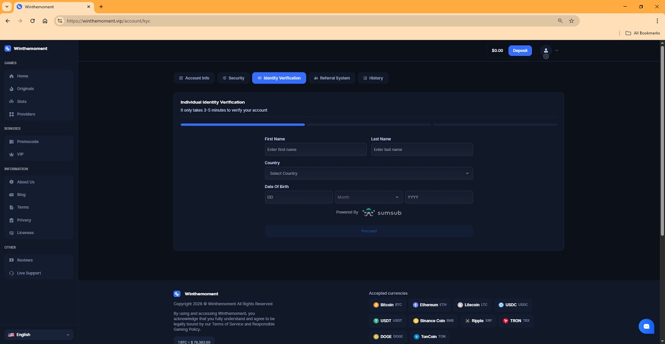Click the Winthemoment logo in sidebar
Screen dimensions: 665x344
tap(8, 49)
